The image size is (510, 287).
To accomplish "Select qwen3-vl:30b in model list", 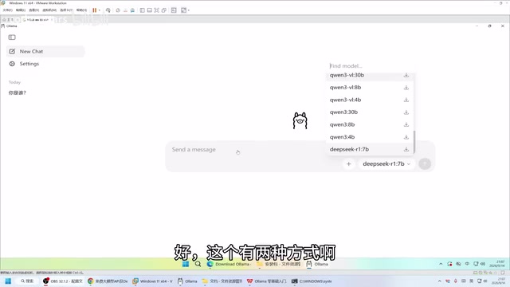I will (370, 76).
